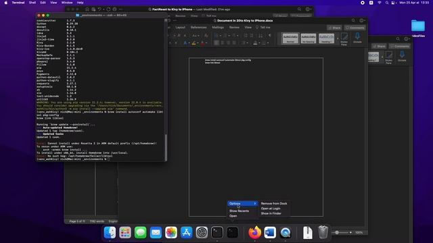Select Show Recents in context menu
This screenshot has height=243, width=433.
click(x=239, y=211)
